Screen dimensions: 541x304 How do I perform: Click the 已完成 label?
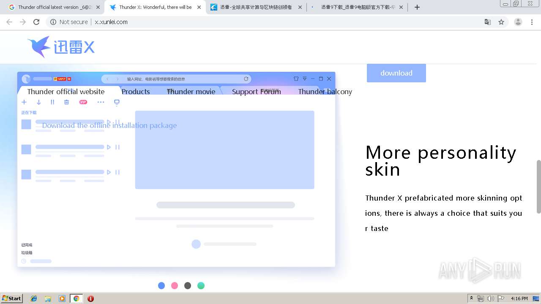click(27, 245)
